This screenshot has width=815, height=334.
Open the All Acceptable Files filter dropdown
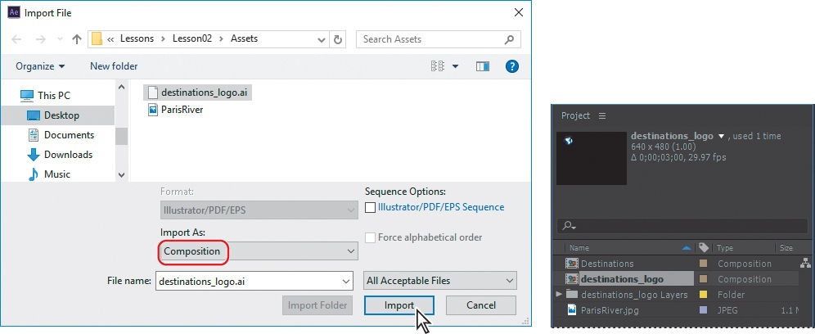(439, 281)
